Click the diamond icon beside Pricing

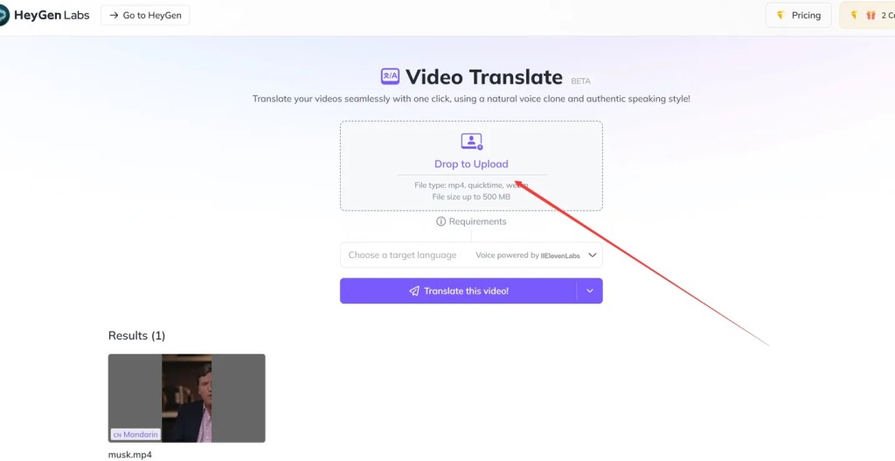point(781,16)
